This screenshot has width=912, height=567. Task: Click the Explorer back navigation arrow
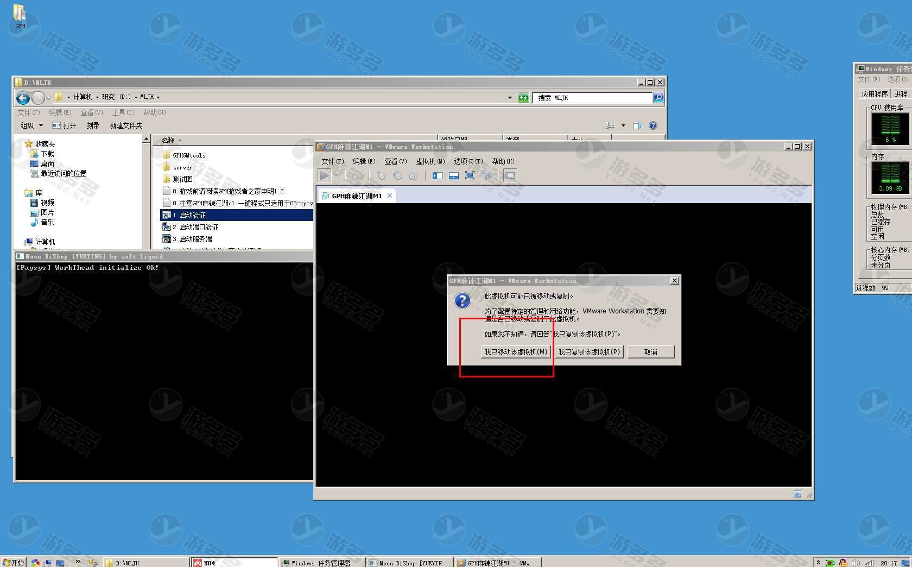(23, 98)
